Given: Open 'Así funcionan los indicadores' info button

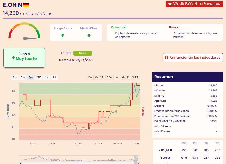Looking at the screenshot, I should (193, 58).
